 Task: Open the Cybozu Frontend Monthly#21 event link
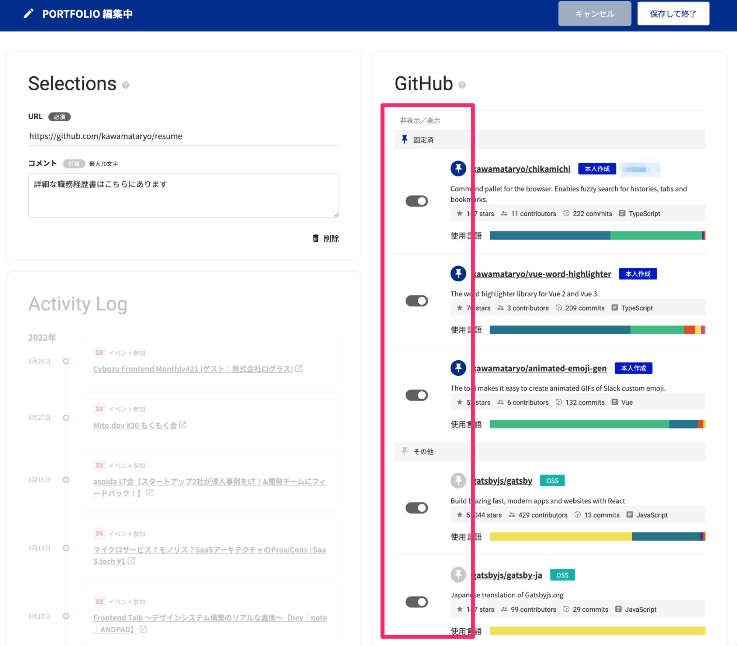[x=192, y=368]
